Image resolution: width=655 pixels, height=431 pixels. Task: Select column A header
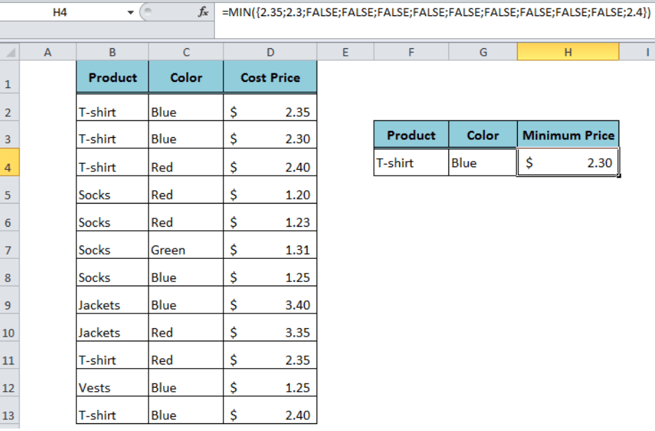coord(48,52)
